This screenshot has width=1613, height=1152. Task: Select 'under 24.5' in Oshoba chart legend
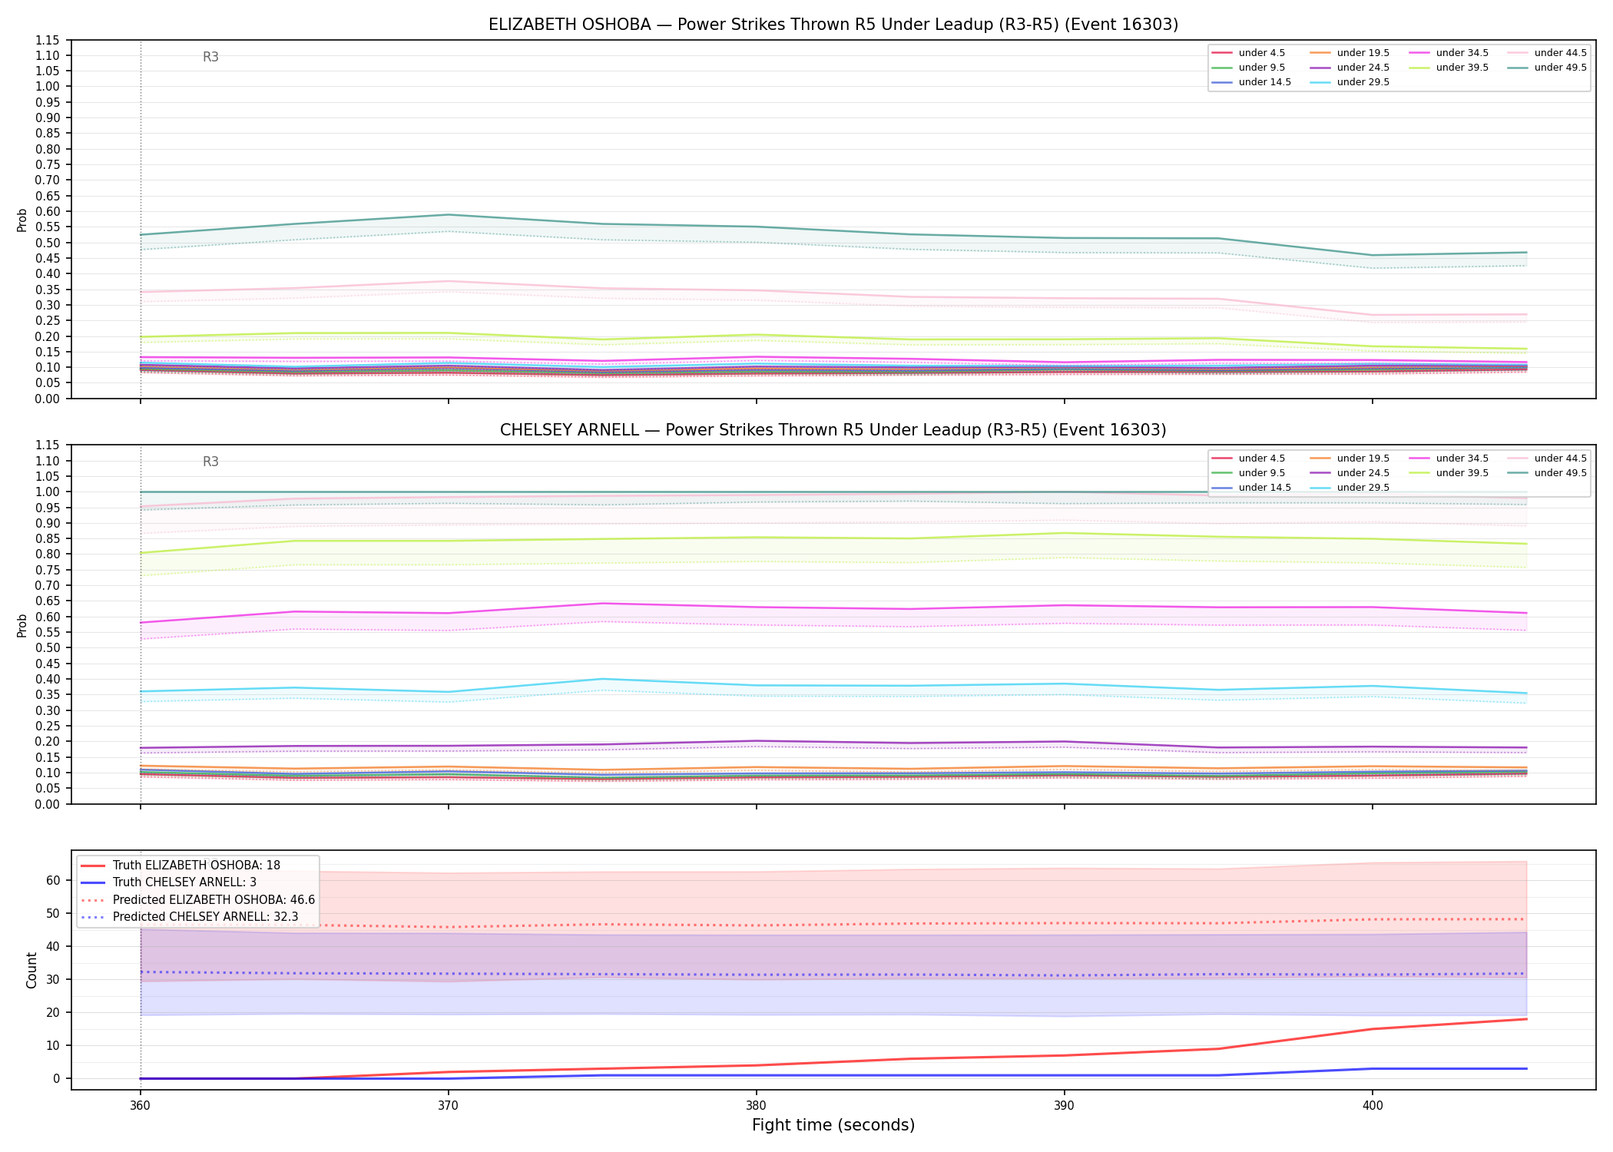(x=1349, y=68)
